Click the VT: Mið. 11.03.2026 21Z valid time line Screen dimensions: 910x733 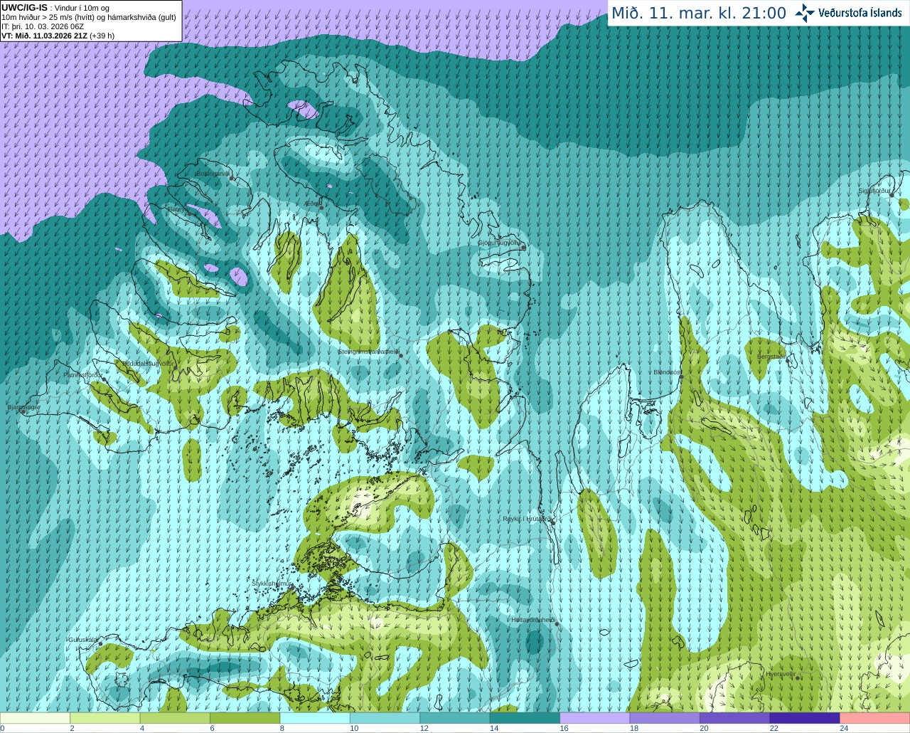(58, 36)
